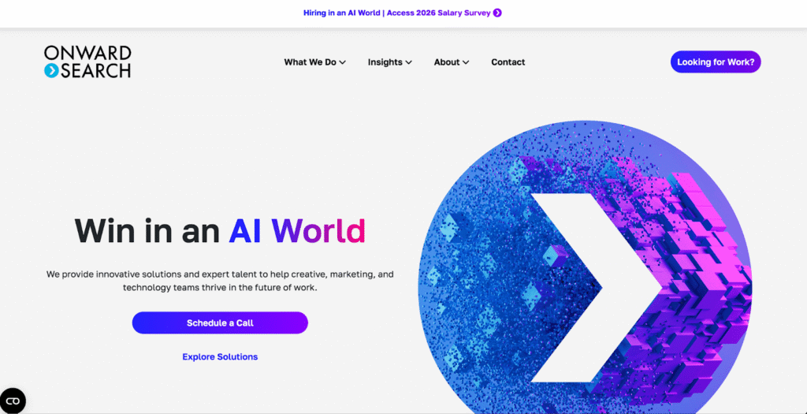
Task: Click the Schedule a Call button
Action: click(220, 323)
